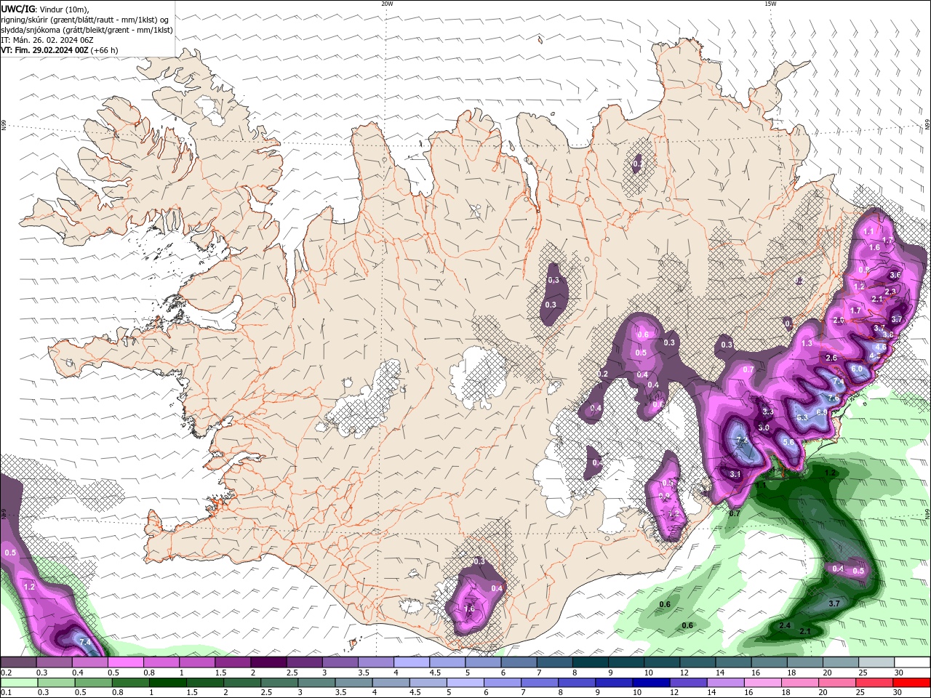Pick the white swatch after 30 on snow scale
Screen dimensions: 931x698
pos(912,662)
